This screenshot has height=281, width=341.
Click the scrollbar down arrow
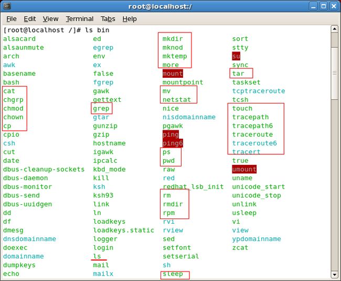334,275
